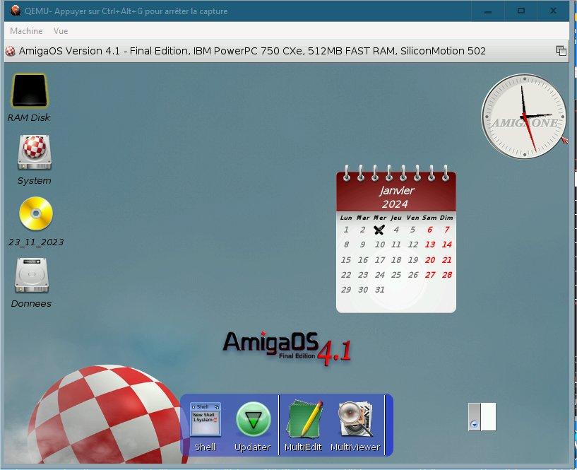Minimize the QEMU window
Viewport: 577px width, 470px height.
point(488,11)
